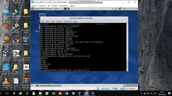Viewport: 172px width, 96px height.
Task: Open Windows notification center icon
Action: pos(169,93)
